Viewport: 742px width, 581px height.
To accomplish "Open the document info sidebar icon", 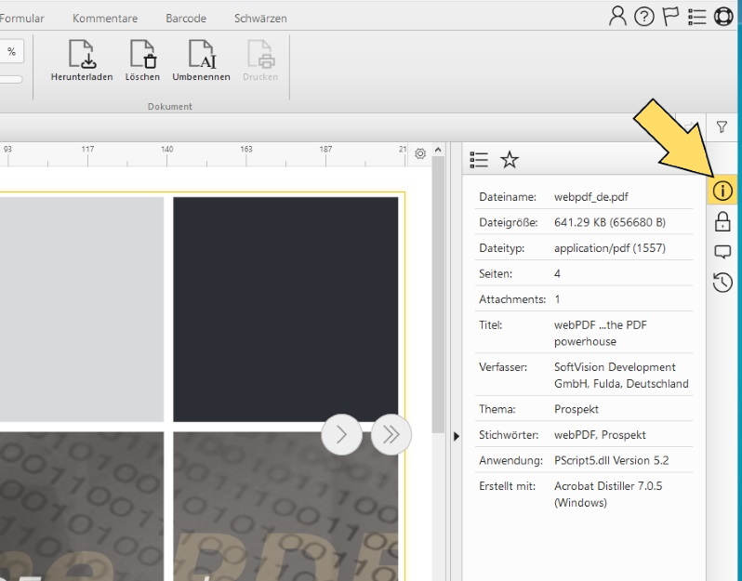I will 722,191.
